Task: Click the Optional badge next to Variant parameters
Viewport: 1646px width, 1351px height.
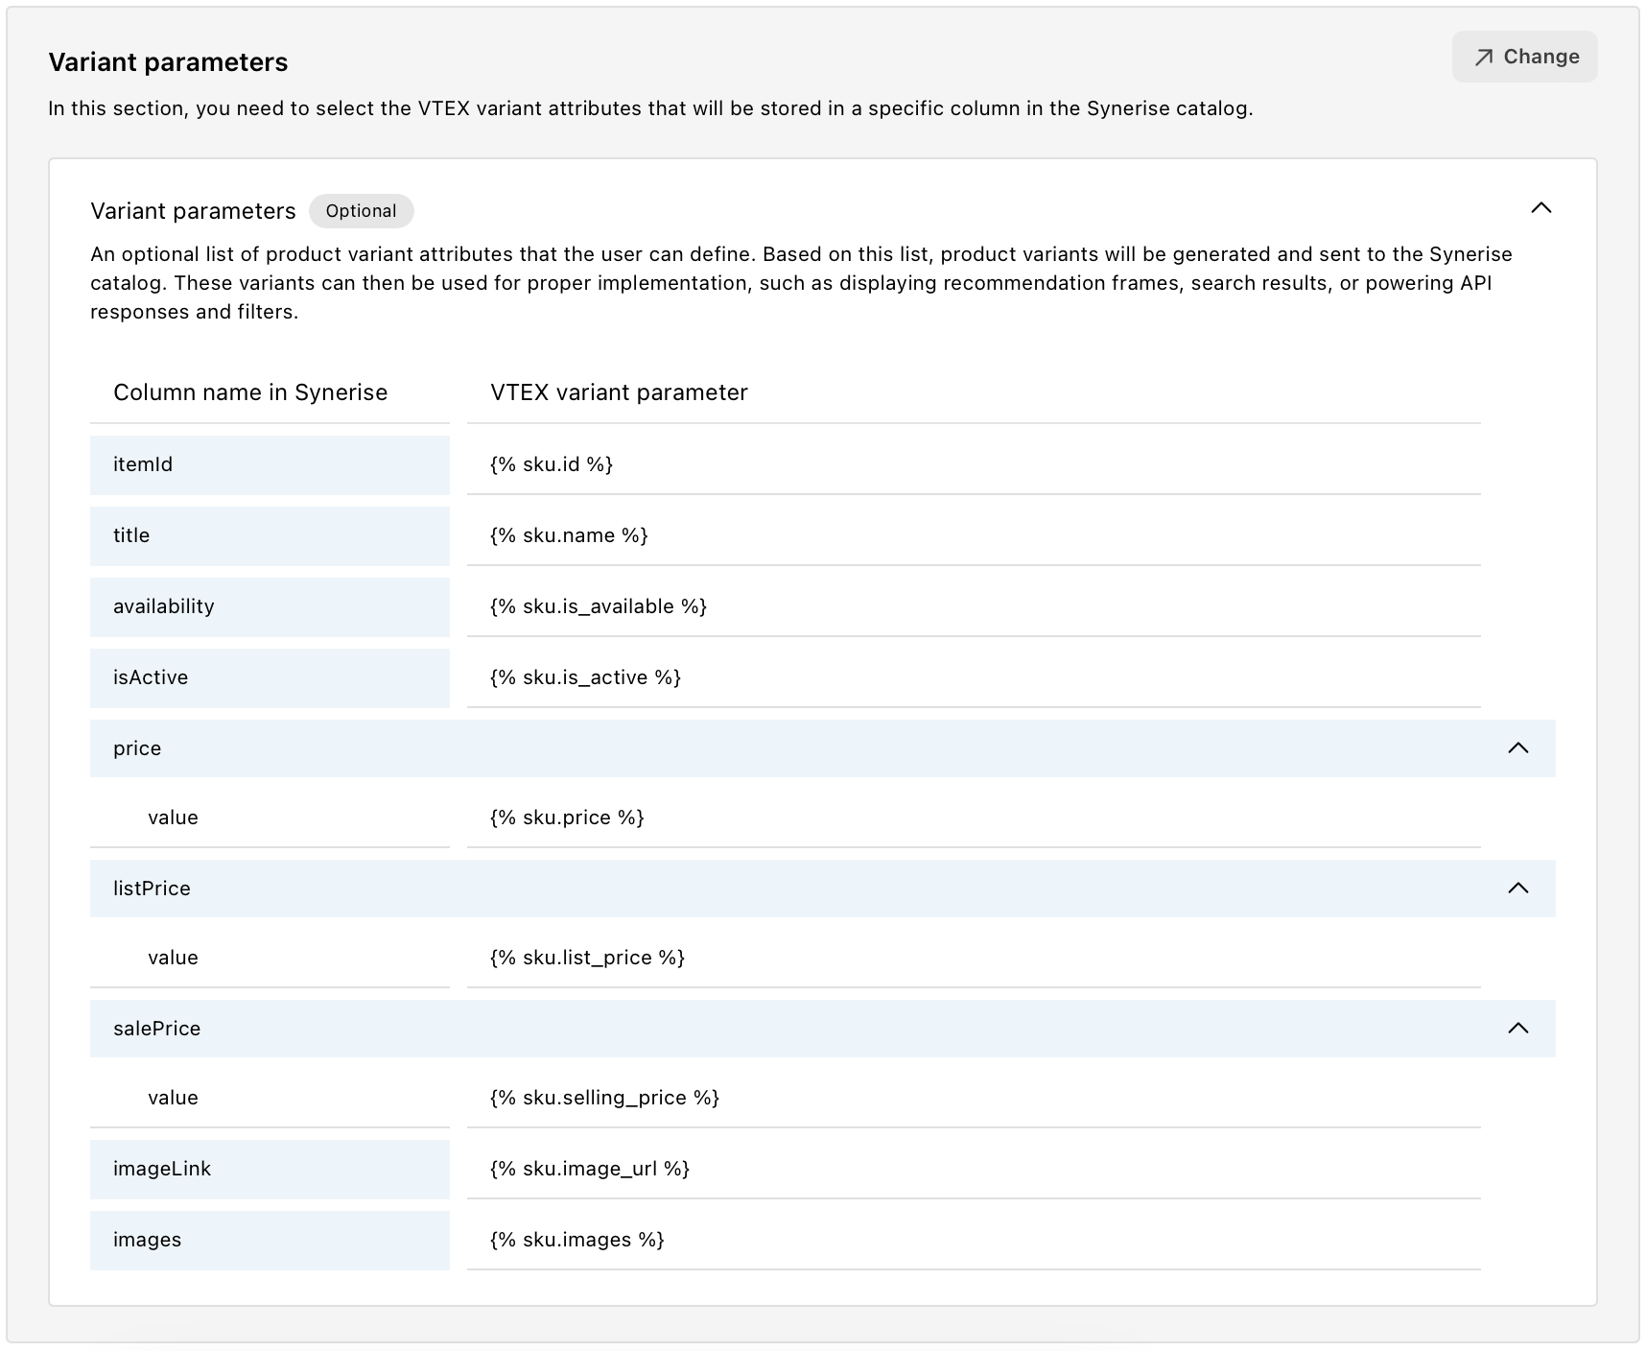Action: [362, 211]
